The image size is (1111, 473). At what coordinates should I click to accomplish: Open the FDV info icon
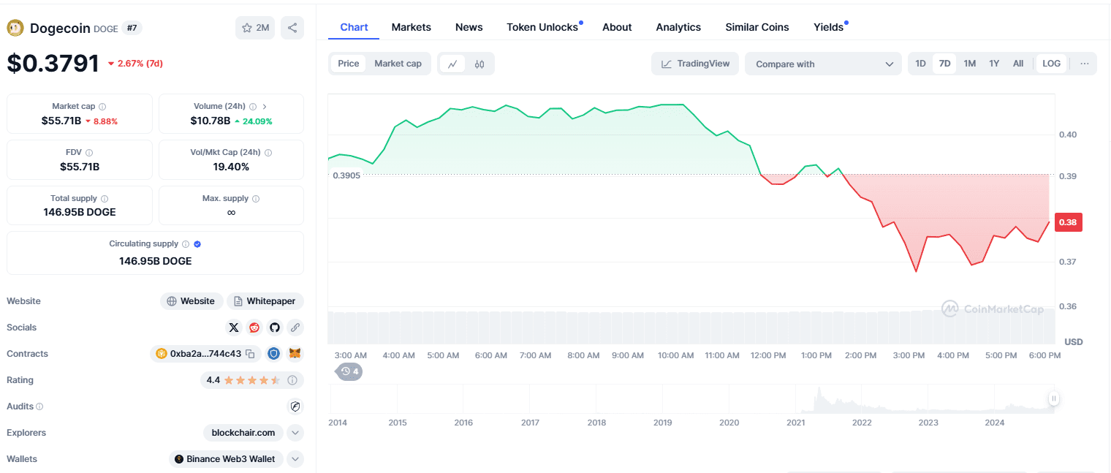pos(89,153)
